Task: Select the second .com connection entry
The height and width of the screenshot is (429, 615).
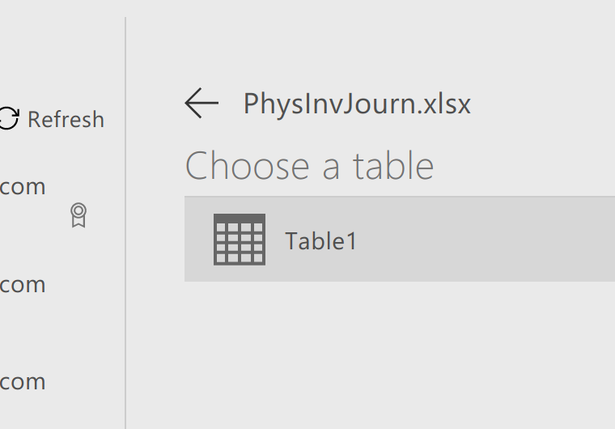Action: [x=23, y=285]
